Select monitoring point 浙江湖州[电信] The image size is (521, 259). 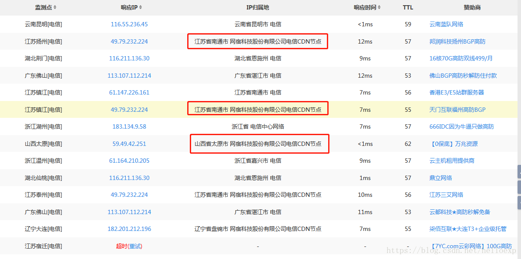43,126
